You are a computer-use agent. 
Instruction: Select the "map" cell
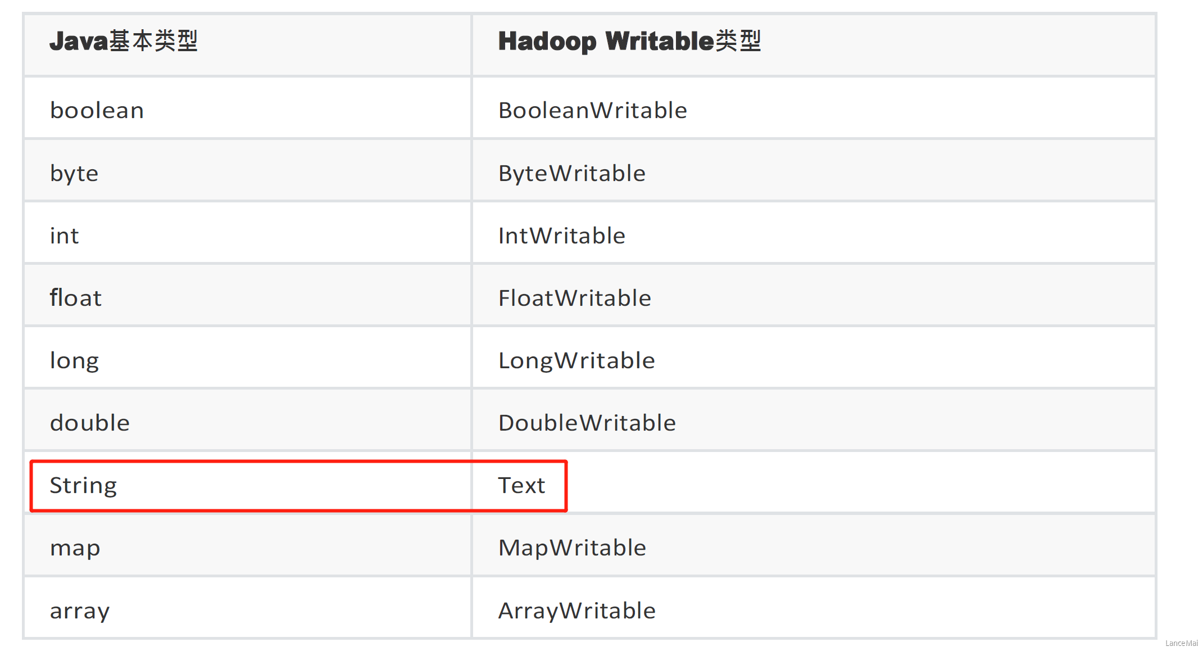75,548
